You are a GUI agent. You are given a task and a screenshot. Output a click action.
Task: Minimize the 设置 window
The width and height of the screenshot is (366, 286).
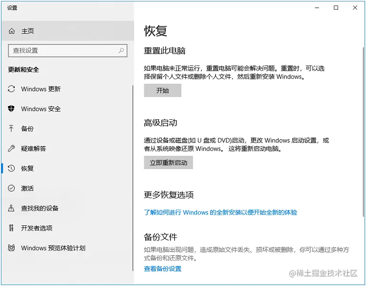click(317, 8)
